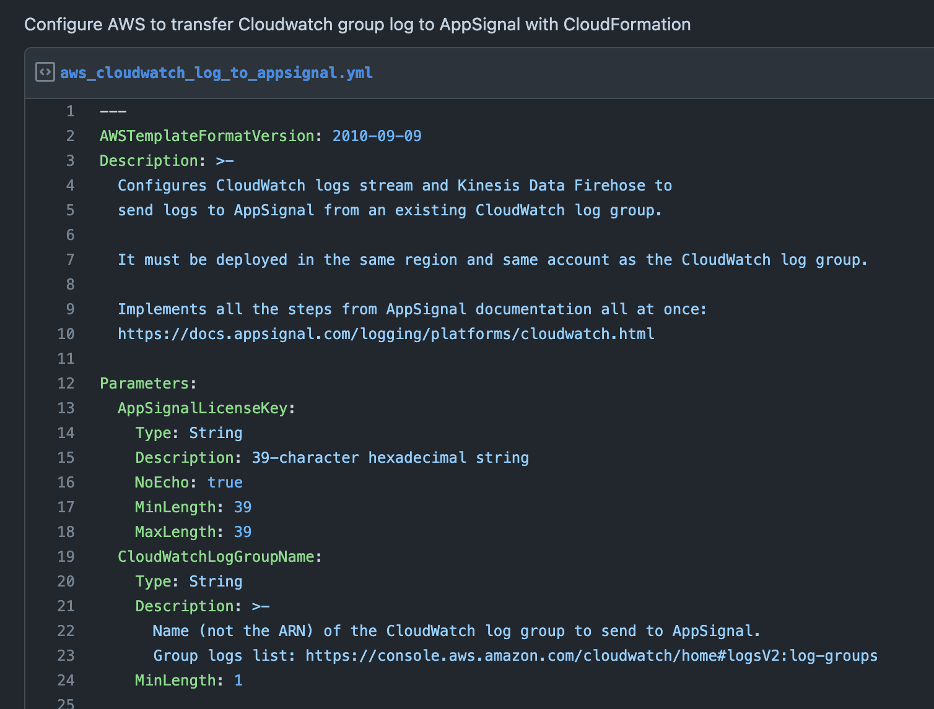The image size is (934, 709).
Task: Click the AWSTemplateFormatVersion value 2010-09-09
Action: (377, 135)
